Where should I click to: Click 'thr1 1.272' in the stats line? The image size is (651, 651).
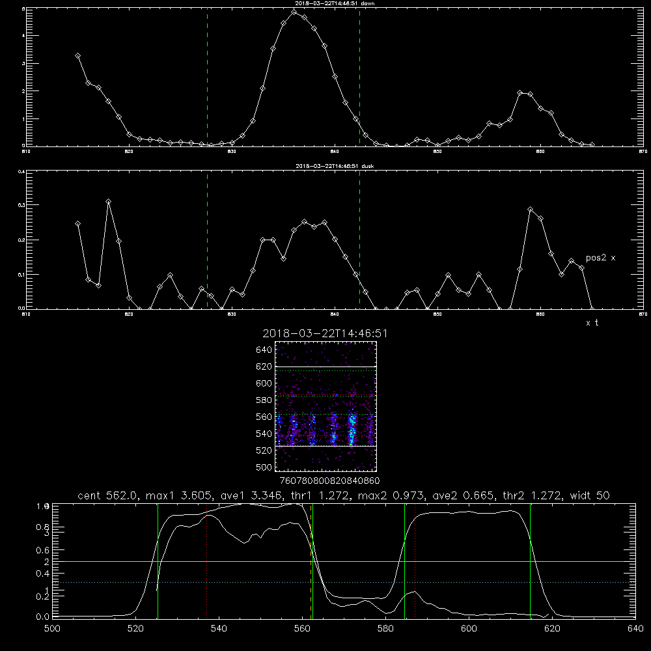320,495
